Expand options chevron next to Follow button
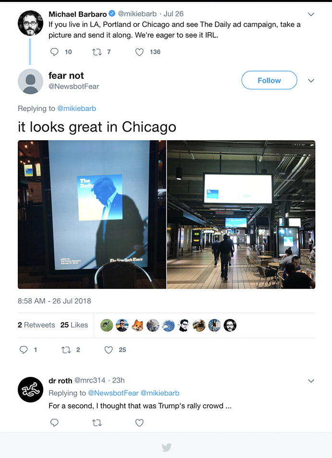Image resolution: width=332 pixels, height=458 pixels. [311, 81]
